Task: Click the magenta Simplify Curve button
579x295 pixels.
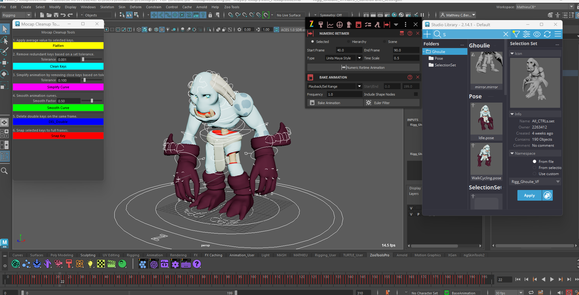Action: click(58, 87)
